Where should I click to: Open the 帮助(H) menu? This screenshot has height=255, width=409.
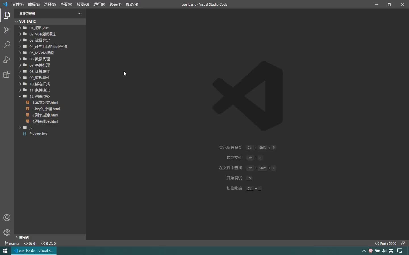132,4
